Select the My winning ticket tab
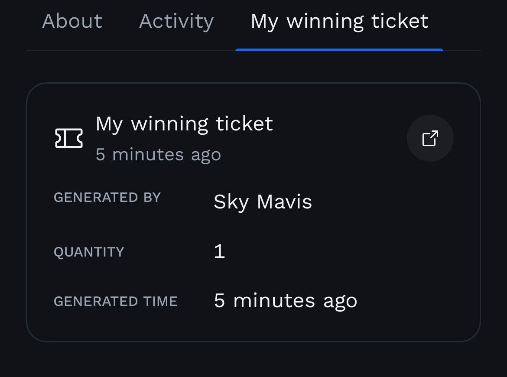This screenshot has height=377, width=507. 339,21
